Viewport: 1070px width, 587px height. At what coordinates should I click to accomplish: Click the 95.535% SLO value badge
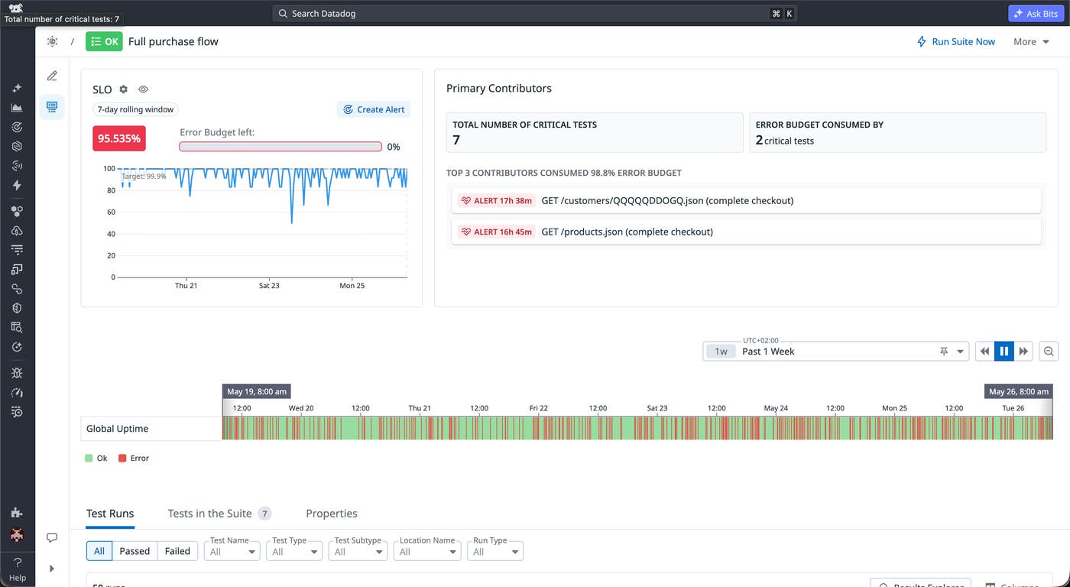pyautogui.click(x=119, y=138)
